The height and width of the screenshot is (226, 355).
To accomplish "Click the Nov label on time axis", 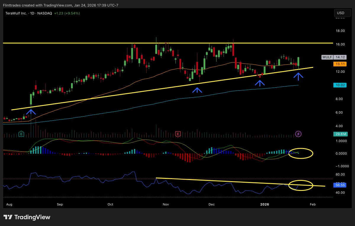I will click(x=166, y=204).
